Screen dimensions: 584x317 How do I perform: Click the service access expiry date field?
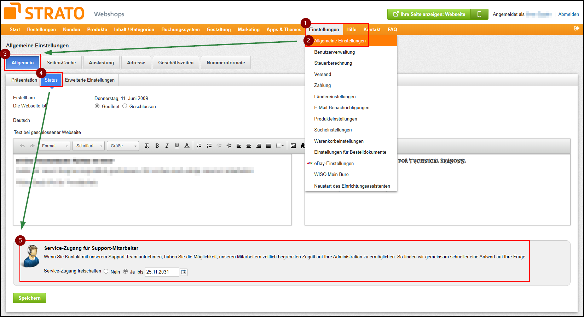tap(162, 272)
